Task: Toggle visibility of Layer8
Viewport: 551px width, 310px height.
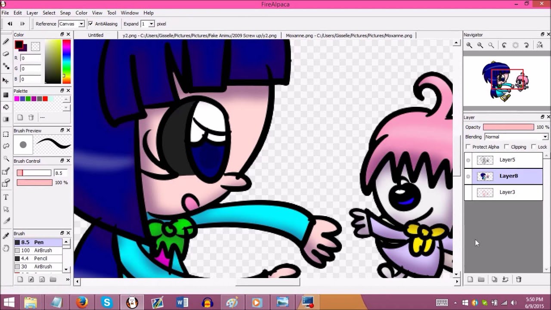Action: click(468, 176)
